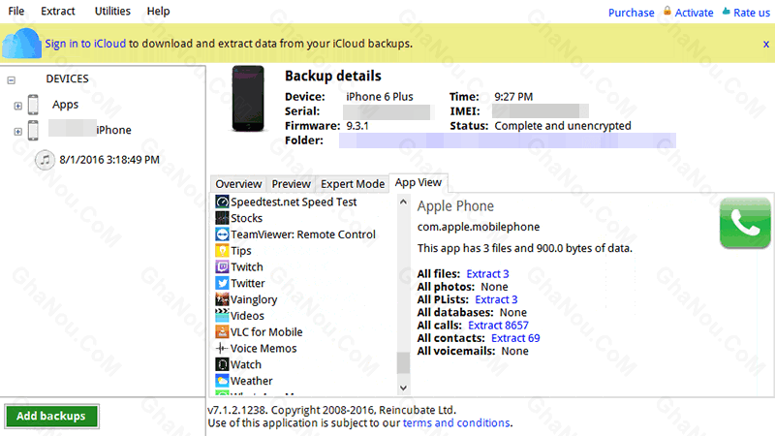Select Weather in the app list
The width and height of the screenshot is (775, 436).
pos(252,381)
